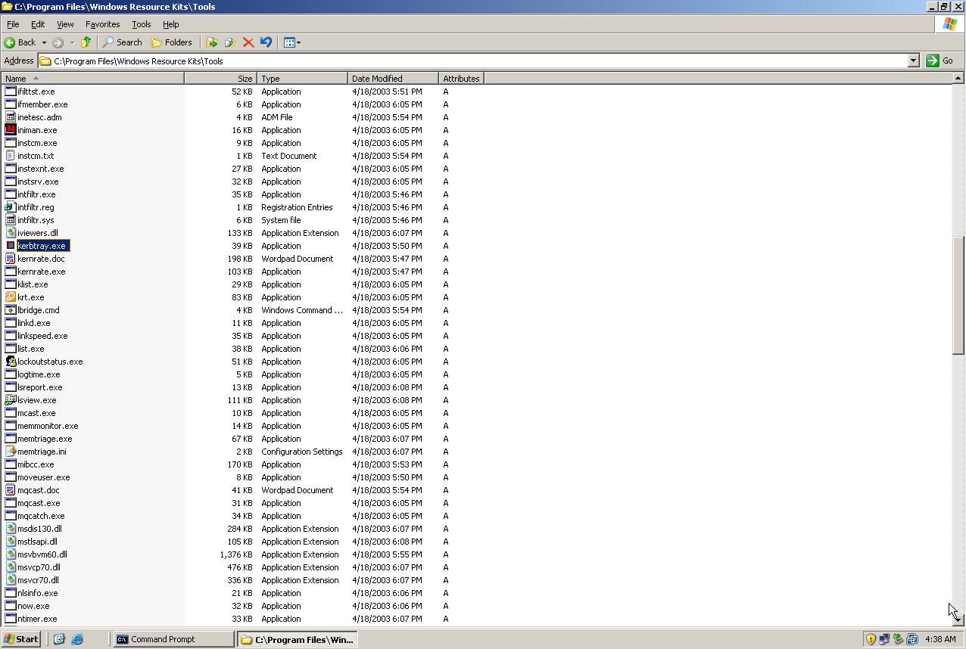Select the file named linkd.exe
Viewport: 966px width, 649px height.
point(34,323)
